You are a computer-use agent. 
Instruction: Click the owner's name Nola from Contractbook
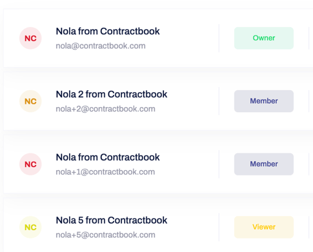tap(108, 31)
